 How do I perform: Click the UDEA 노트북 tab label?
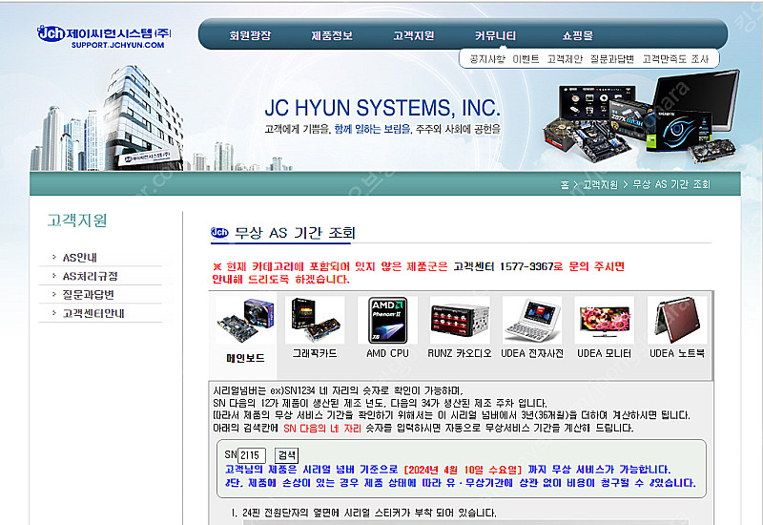677,353
